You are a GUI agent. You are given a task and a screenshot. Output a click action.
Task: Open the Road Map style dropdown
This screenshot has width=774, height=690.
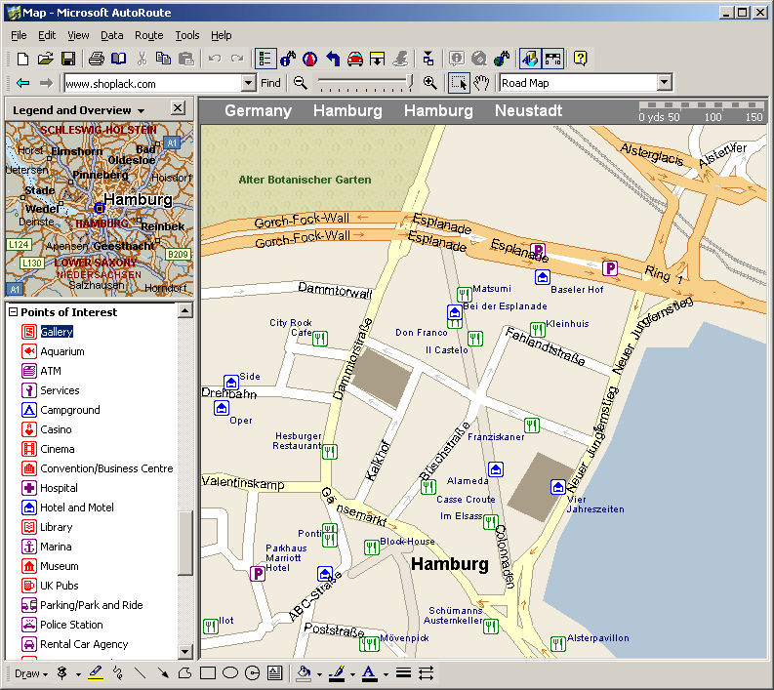(665, 83)
